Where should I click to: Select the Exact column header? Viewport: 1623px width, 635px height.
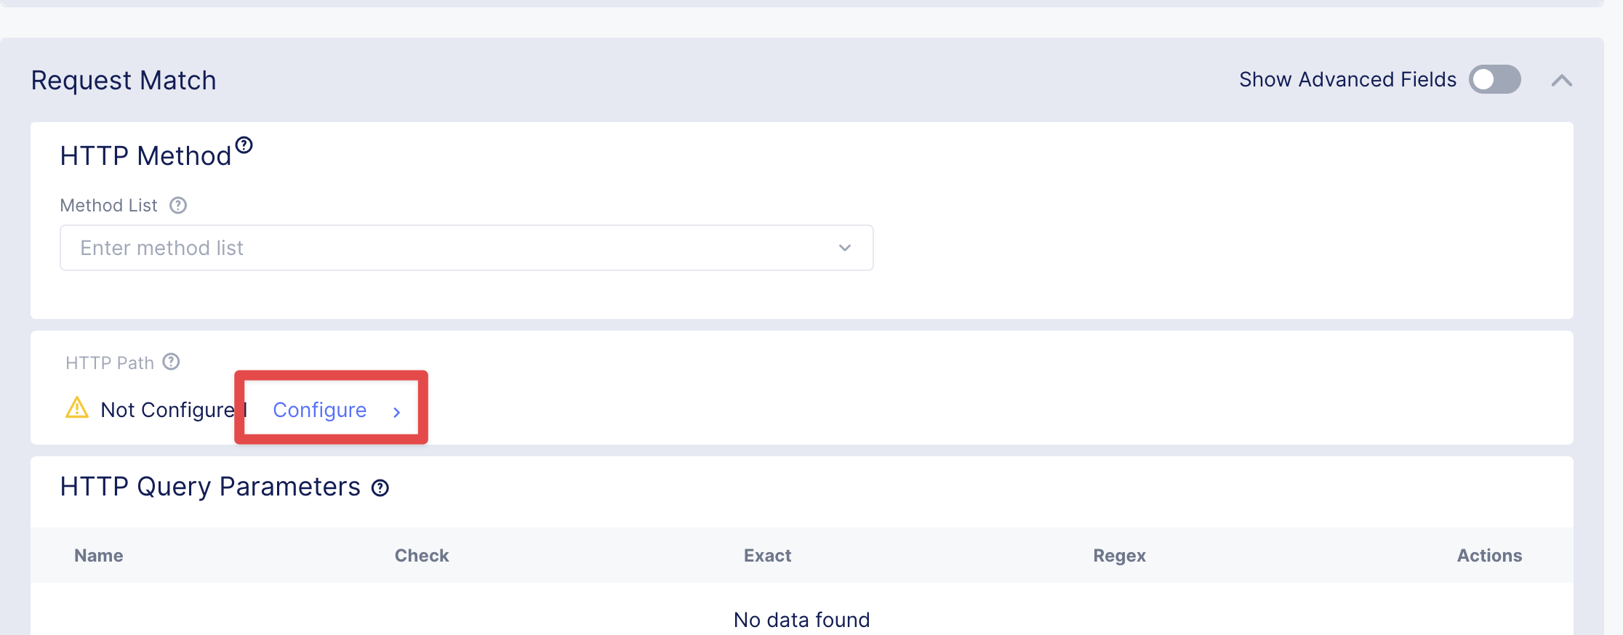click(767, 556)
